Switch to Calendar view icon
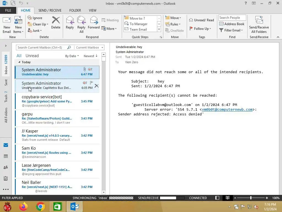The width and height of the screenshot is (282, 212). pos(6,156)
